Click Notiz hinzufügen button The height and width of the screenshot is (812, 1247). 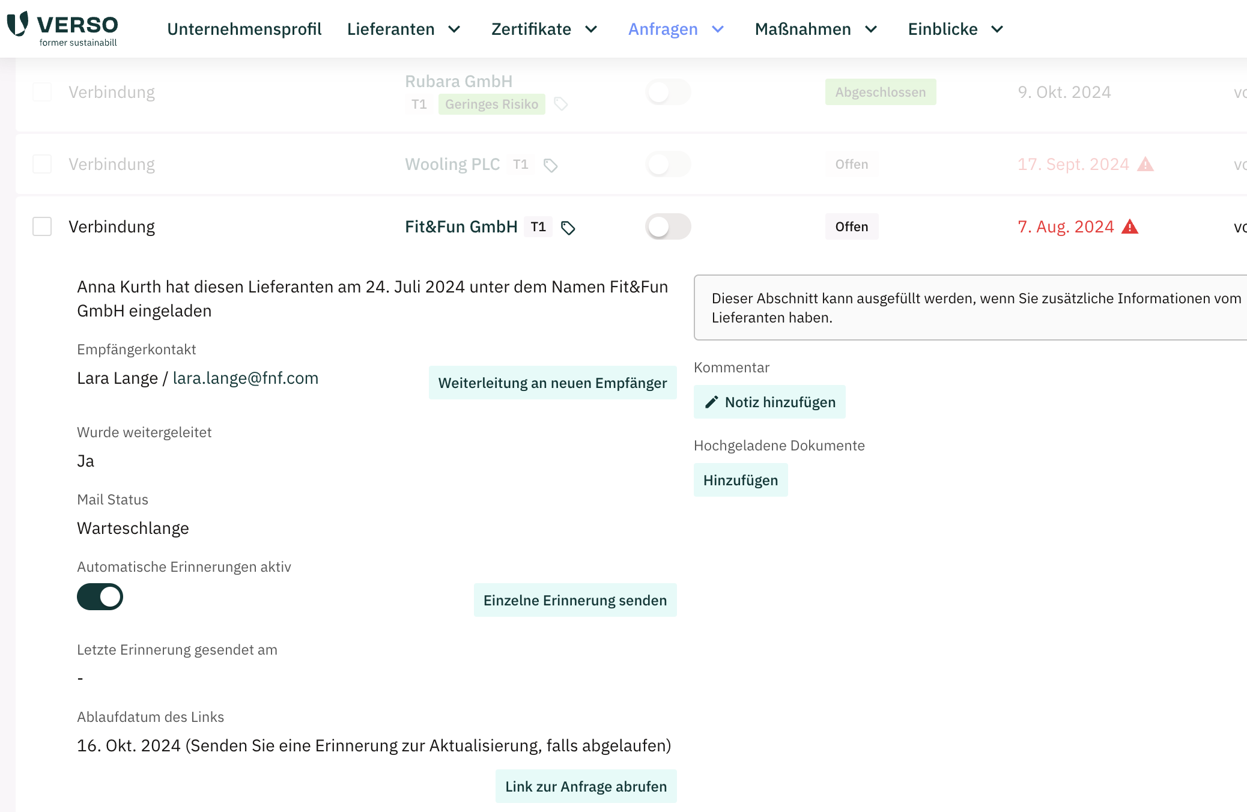(x=769, y=402)
